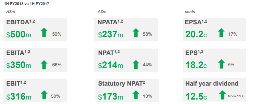Click the $316m EBIT value
Viewport: 258px width, 104px height.
click(19, 96)
